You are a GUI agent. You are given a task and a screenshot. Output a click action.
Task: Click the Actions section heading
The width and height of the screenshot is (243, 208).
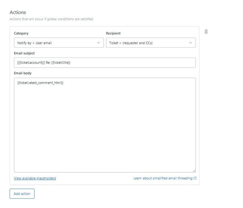(18, 12)
